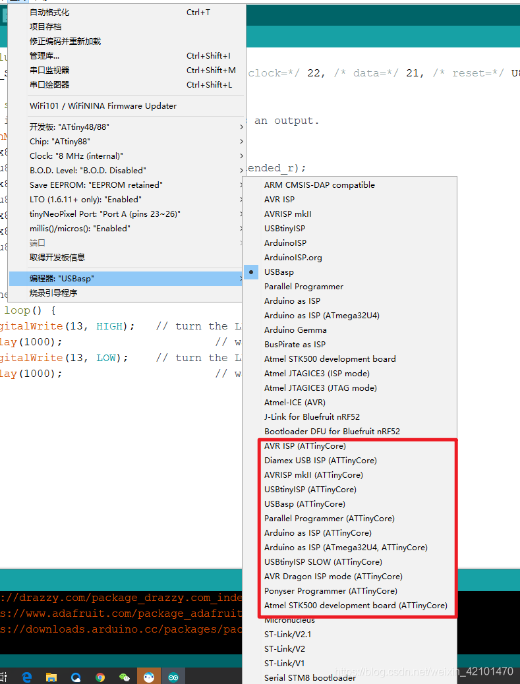
Task: Choose J-Link for Bluefruit nRF52
Action: (x=351, y=416)
